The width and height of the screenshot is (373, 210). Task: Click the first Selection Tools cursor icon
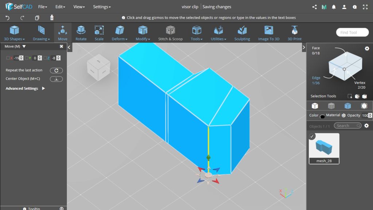350,96
